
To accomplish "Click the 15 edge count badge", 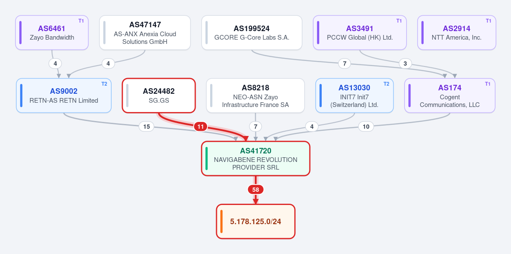I will point(146,127).
